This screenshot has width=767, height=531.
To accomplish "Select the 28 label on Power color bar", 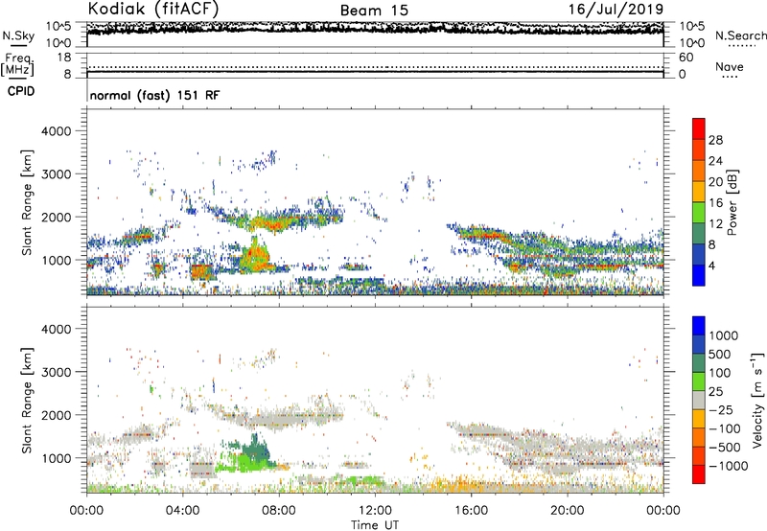I will click(x=715, y=140).
